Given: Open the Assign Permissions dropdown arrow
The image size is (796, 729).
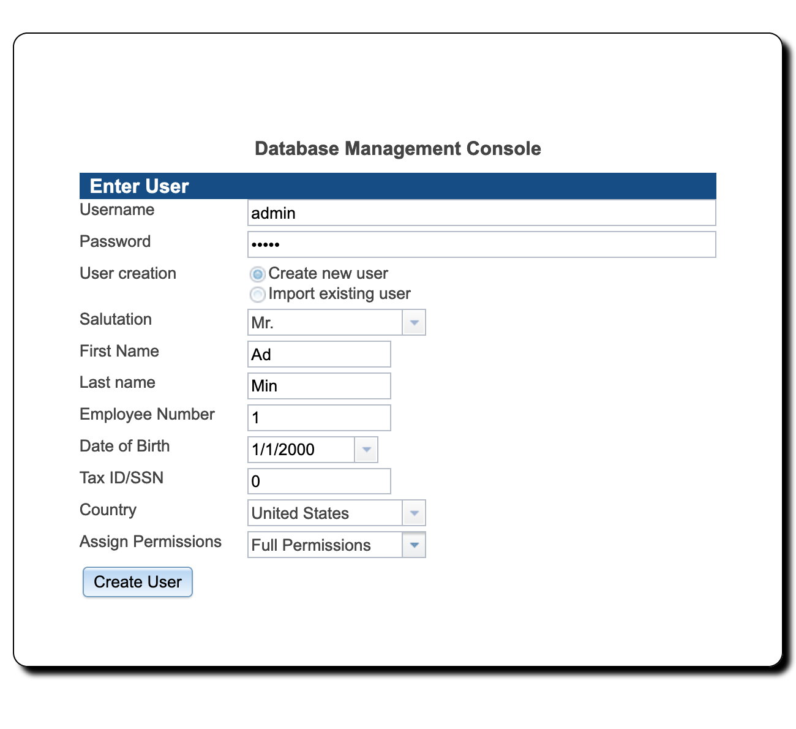Looking at the screenshot, I should (414, 545).
